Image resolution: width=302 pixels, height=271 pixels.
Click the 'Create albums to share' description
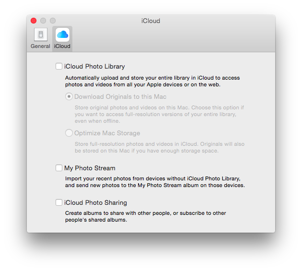tap(145, 216)
